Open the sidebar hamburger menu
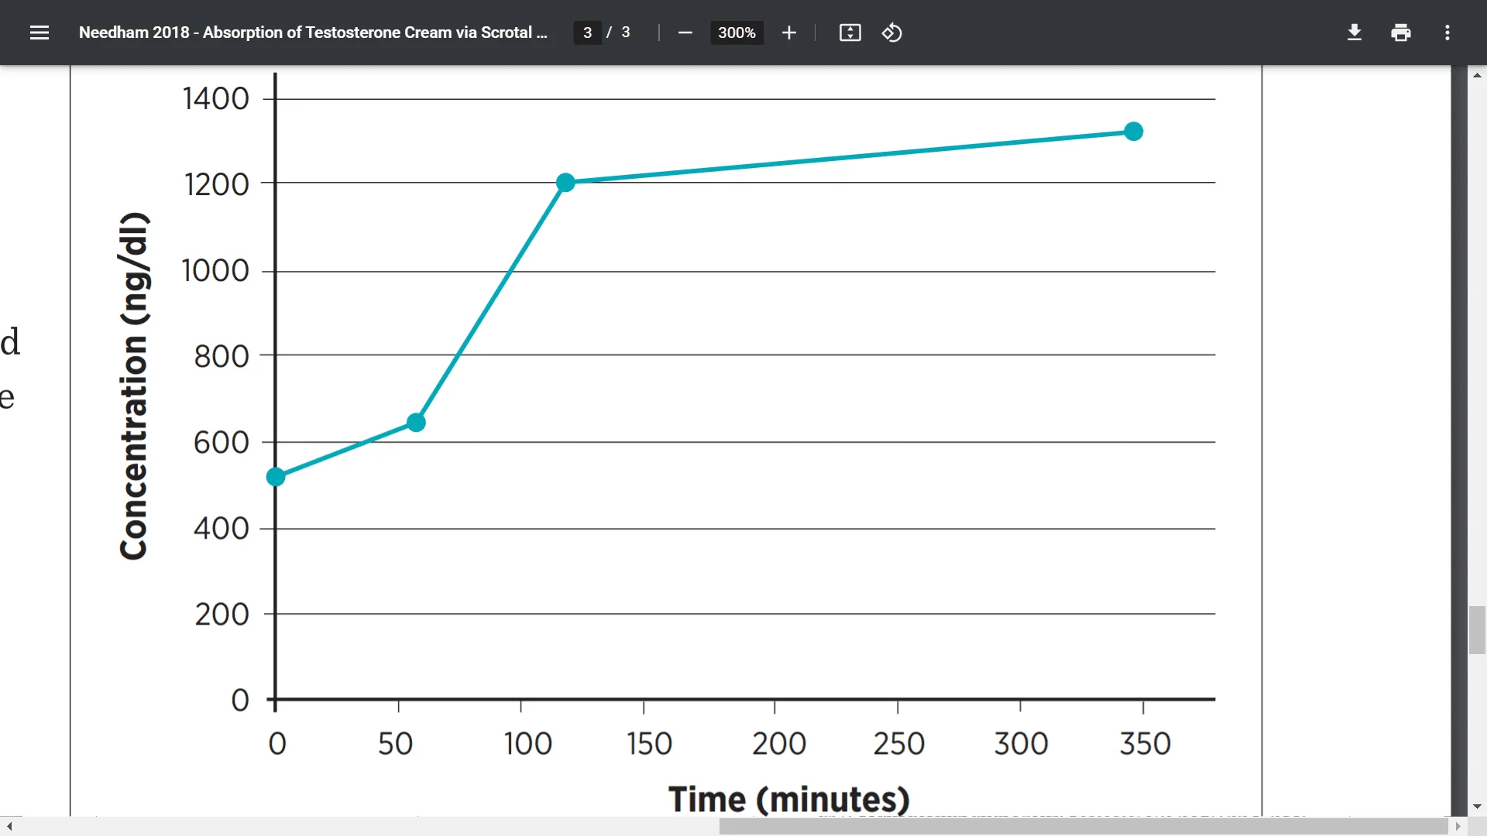Image resolution: width=1487 pixels, height=836 pixels. coord(39,33)
